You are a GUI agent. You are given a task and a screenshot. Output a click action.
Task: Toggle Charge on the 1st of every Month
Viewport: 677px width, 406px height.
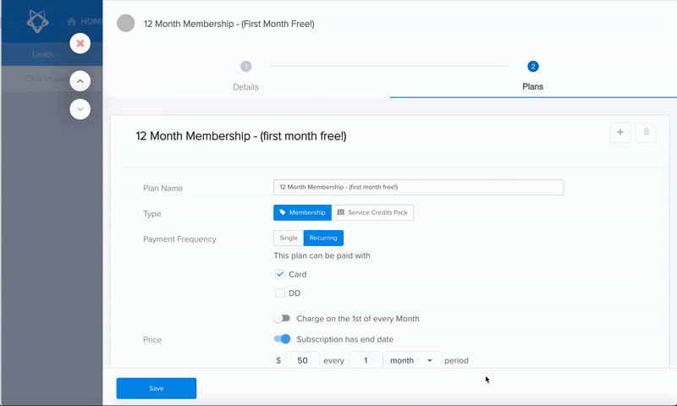coord(282,319)
